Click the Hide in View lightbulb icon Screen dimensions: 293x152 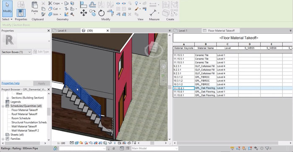click(x=136, y=3)
